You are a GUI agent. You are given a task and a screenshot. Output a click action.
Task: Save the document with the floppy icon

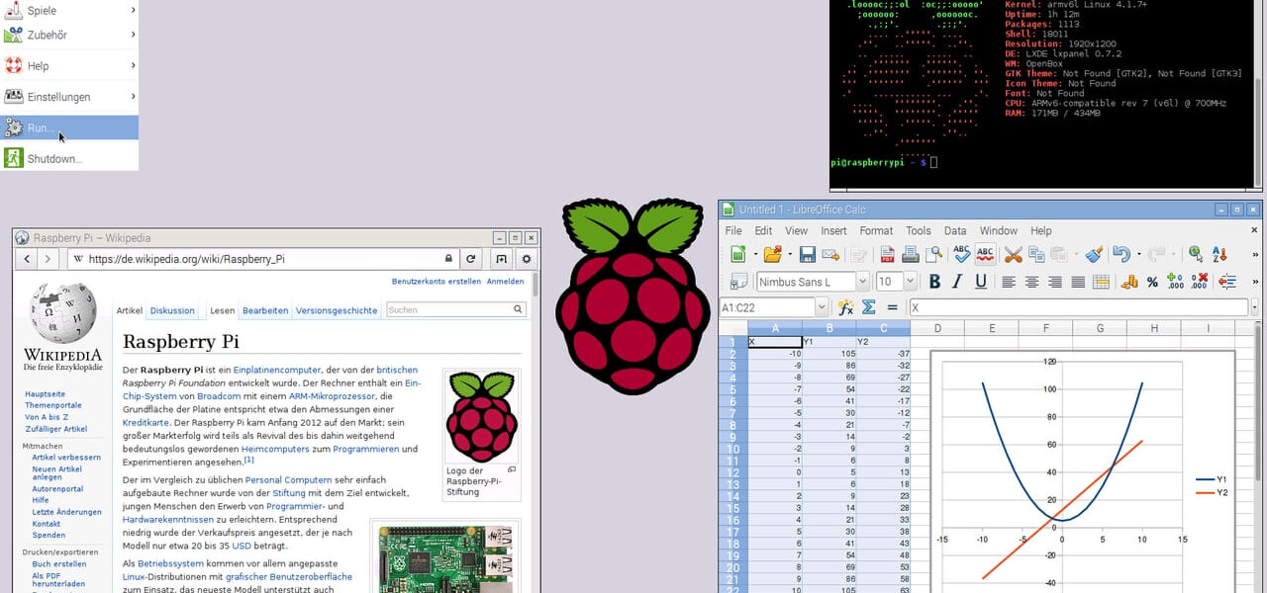807,254
